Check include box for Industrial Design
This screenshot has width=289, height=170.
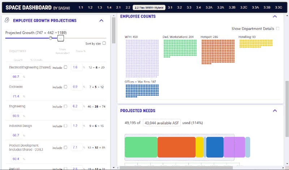pyautogui.click(x=65, y=126)
